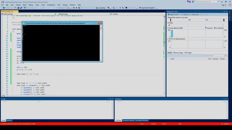Open the Debug menu
This screenshot has width=232, height=130.
point(30,5)
